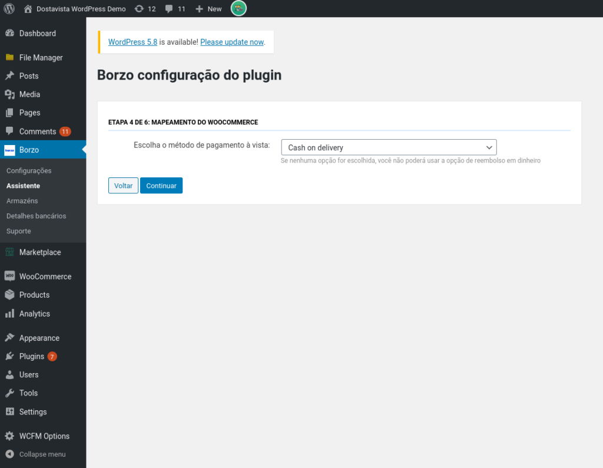This screenshot has height=468, width=603.
Task: Collapse the admin sidebar menu
Action: click(x=42, y=454)
